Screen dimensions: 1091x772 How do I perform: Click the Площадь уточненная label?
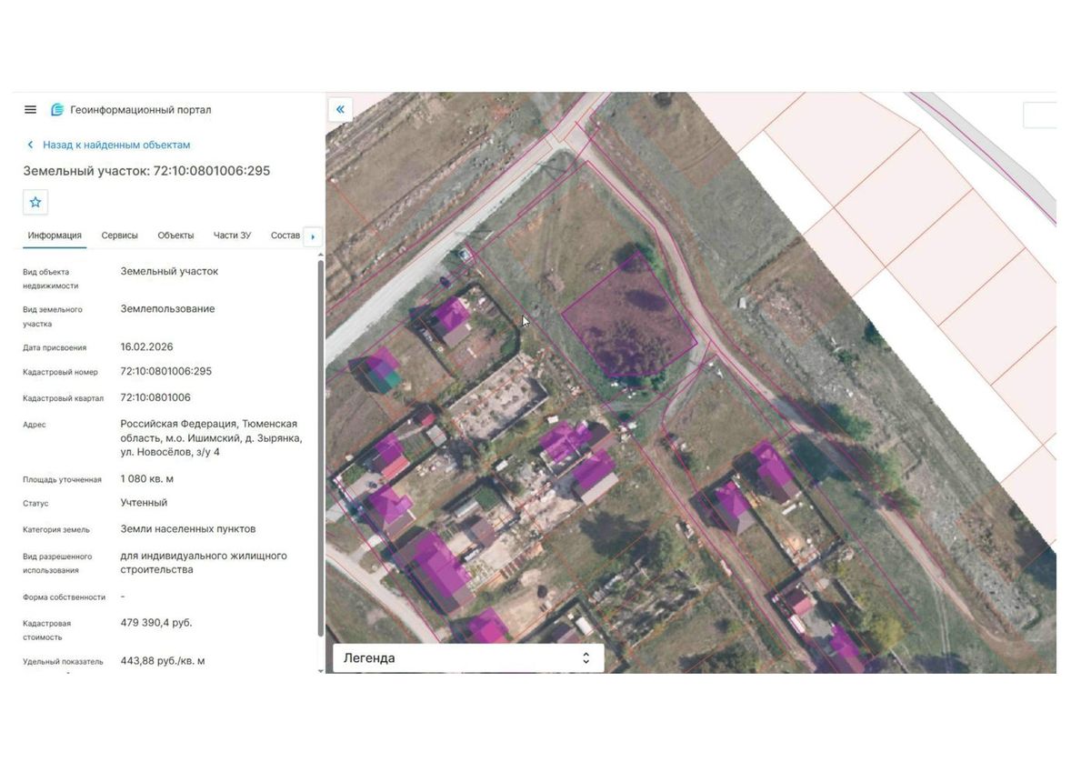tap(62, 479)
